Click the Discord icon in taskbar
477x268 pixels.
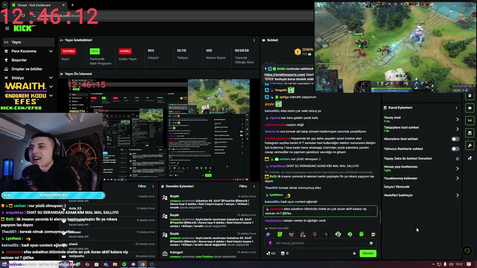[x=133, y=264]
